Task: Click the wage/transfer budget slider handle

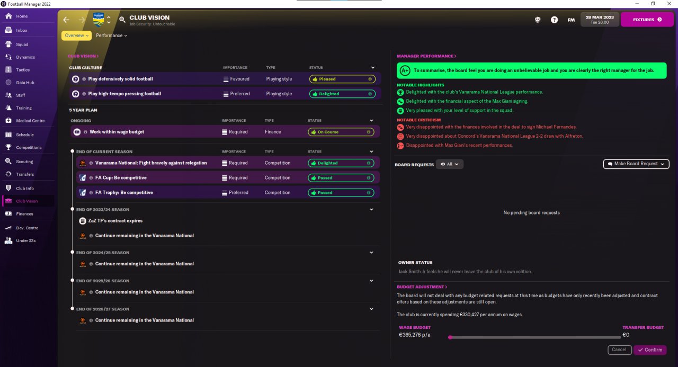Action: pyautogui.click(x=450, y=337)
